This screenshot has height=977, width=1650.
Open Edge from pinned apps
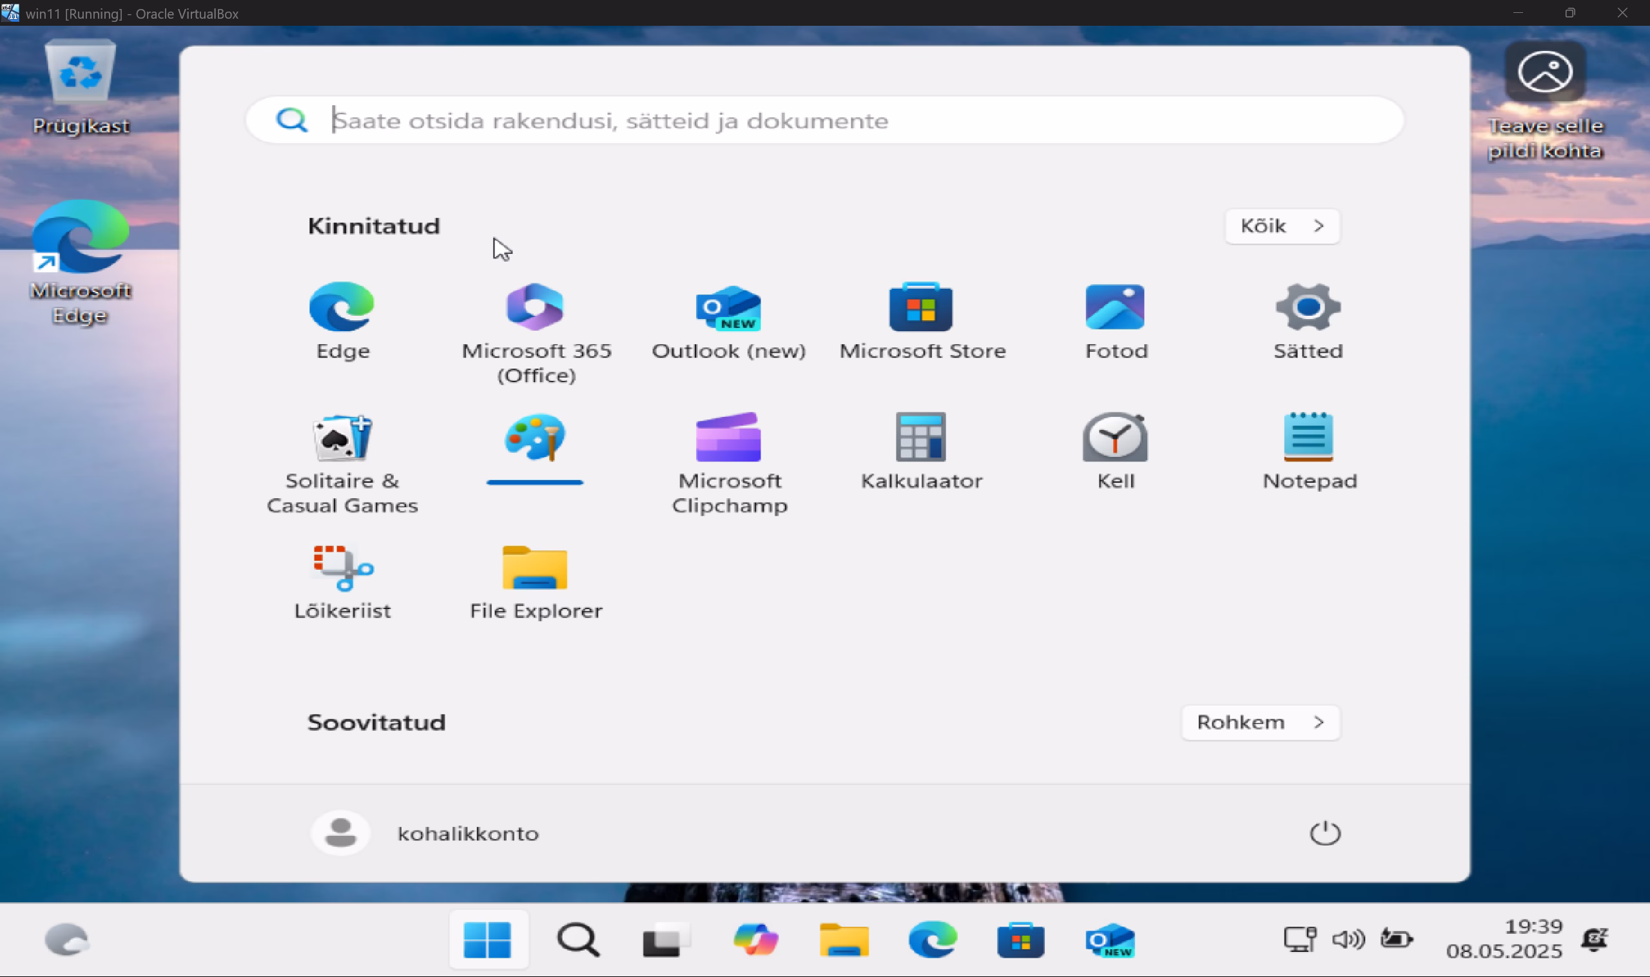click(342, 321)
